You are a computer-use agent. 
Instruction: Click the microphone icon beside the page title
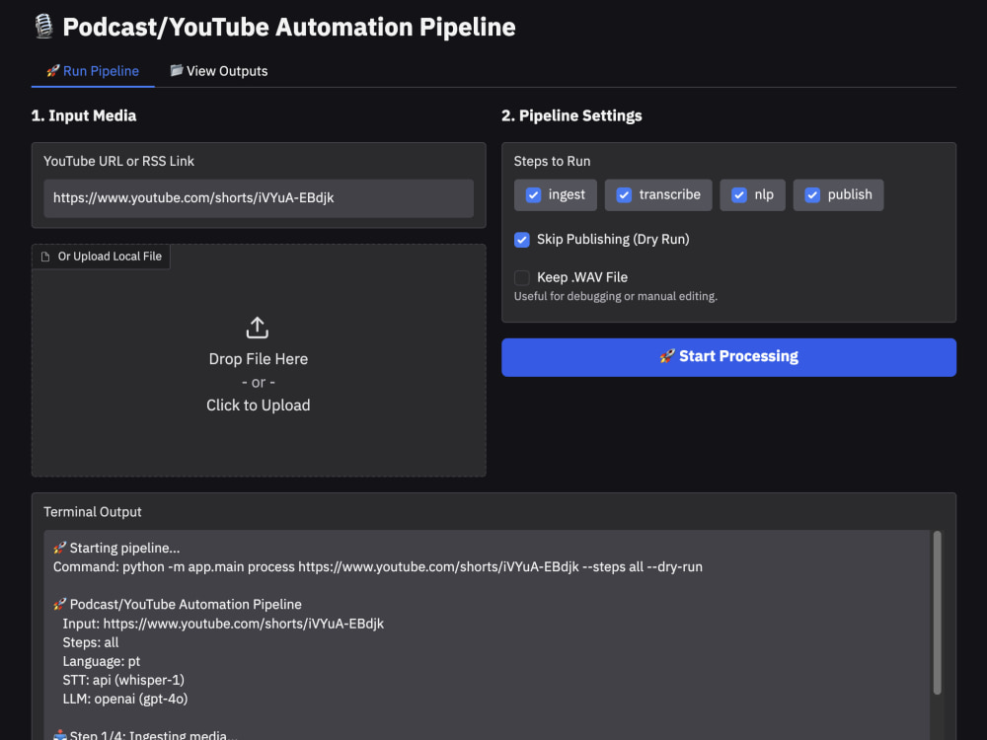43,27
